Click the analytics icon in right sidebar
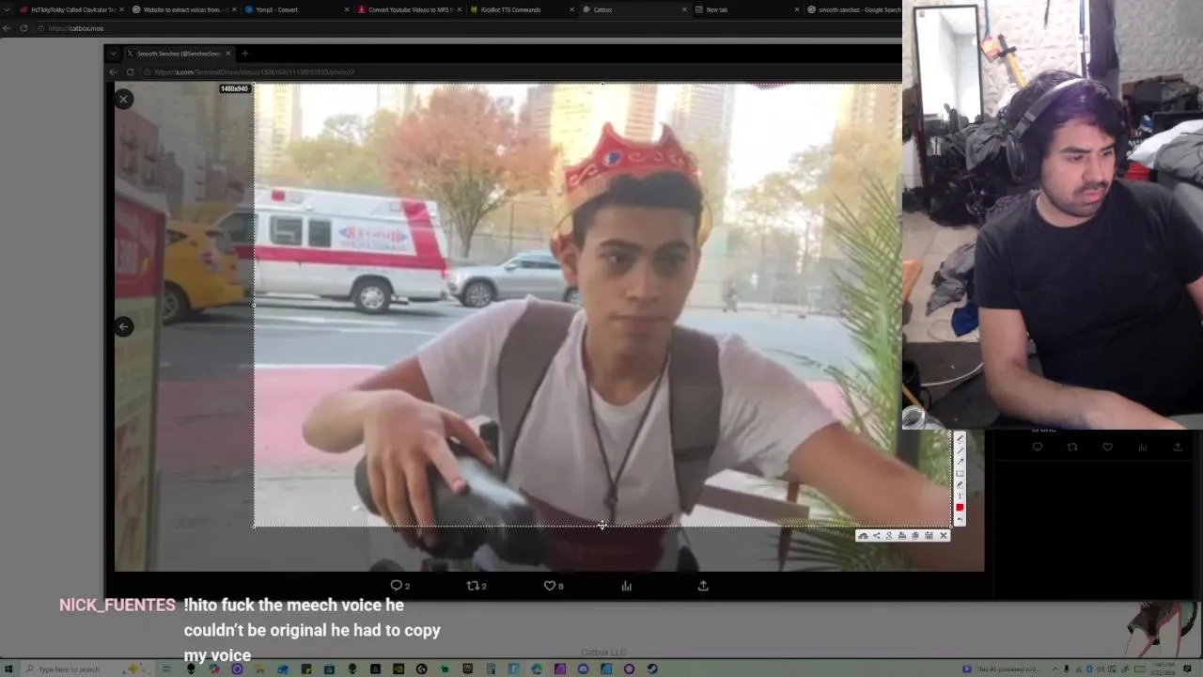The image size is (1203, 677). coord(1143,448)
